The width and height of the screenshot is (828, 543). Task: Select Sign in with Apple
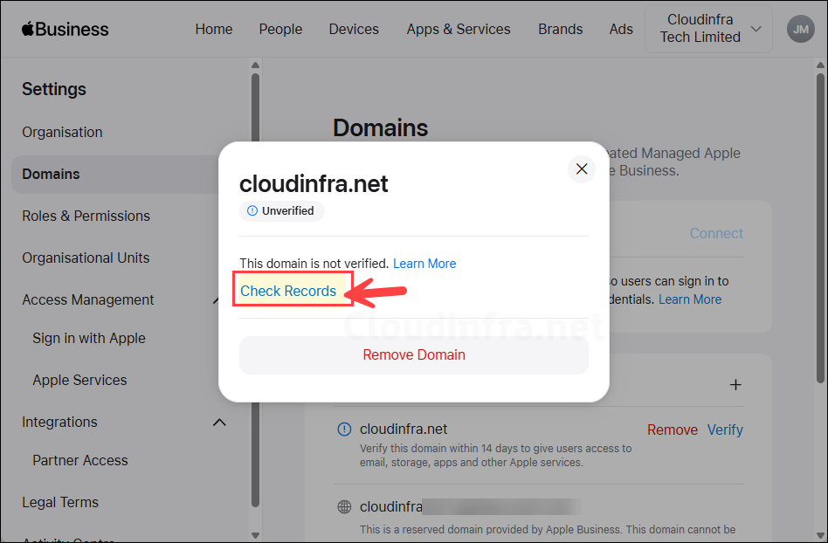[89, 338]
